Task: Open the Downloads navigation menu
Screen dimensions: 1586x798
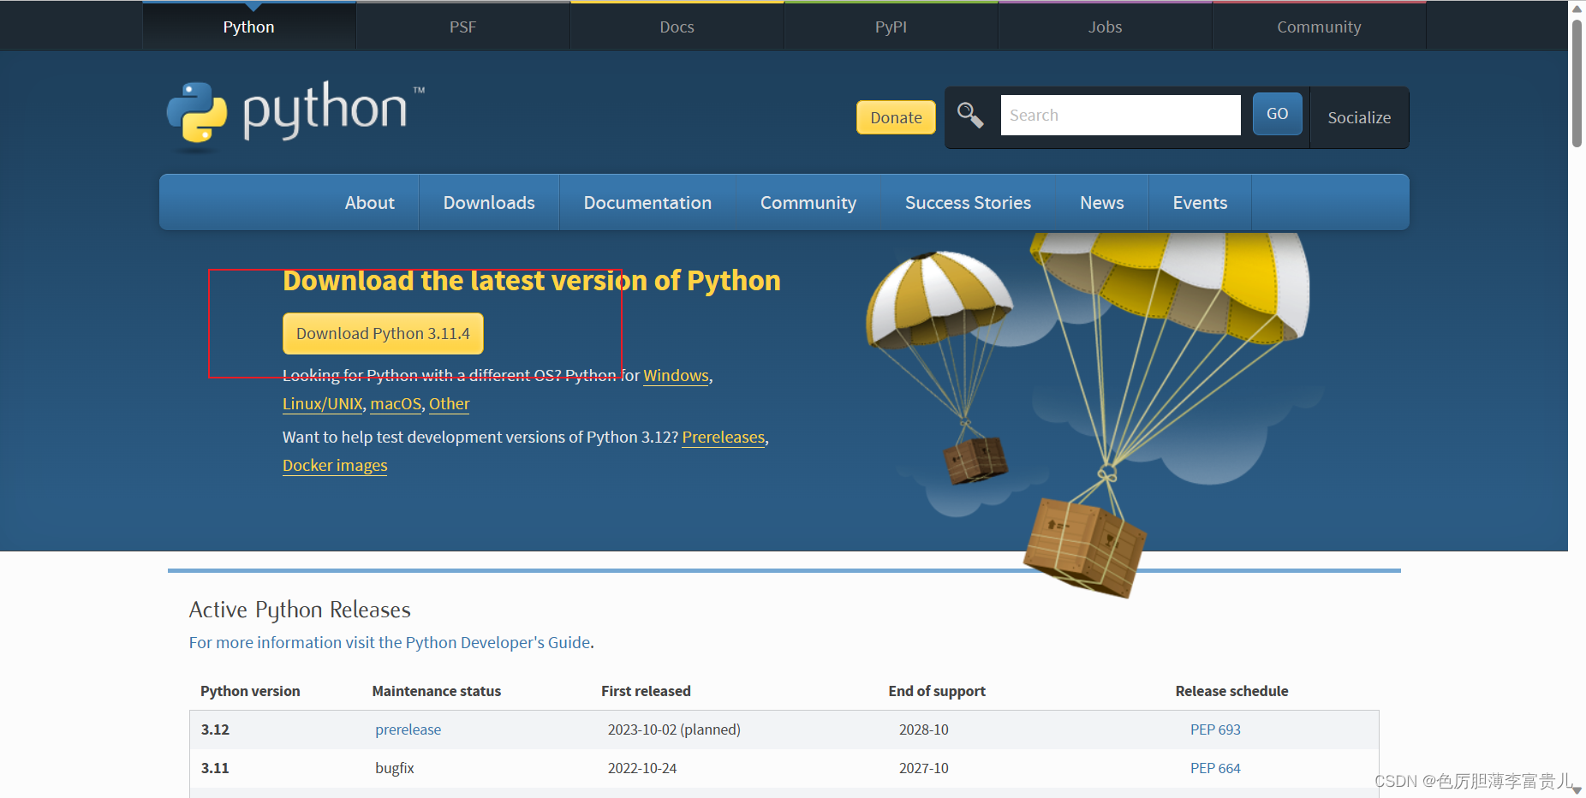Action: (489, 203)
